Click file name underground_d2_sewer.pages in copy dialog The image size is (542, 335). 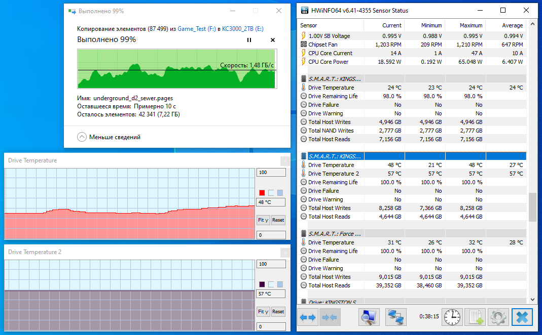click(133, 98)
